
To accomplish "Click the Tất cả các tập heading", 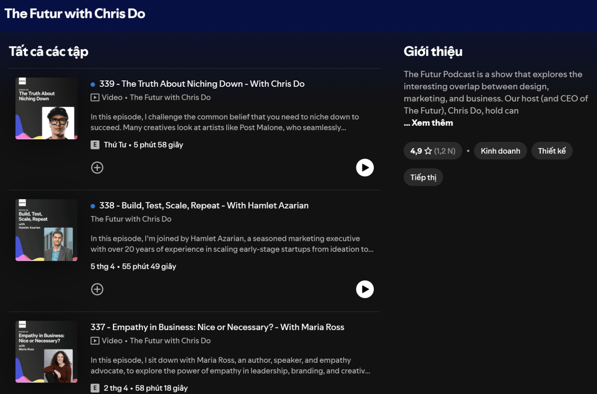I will (49, 51).
